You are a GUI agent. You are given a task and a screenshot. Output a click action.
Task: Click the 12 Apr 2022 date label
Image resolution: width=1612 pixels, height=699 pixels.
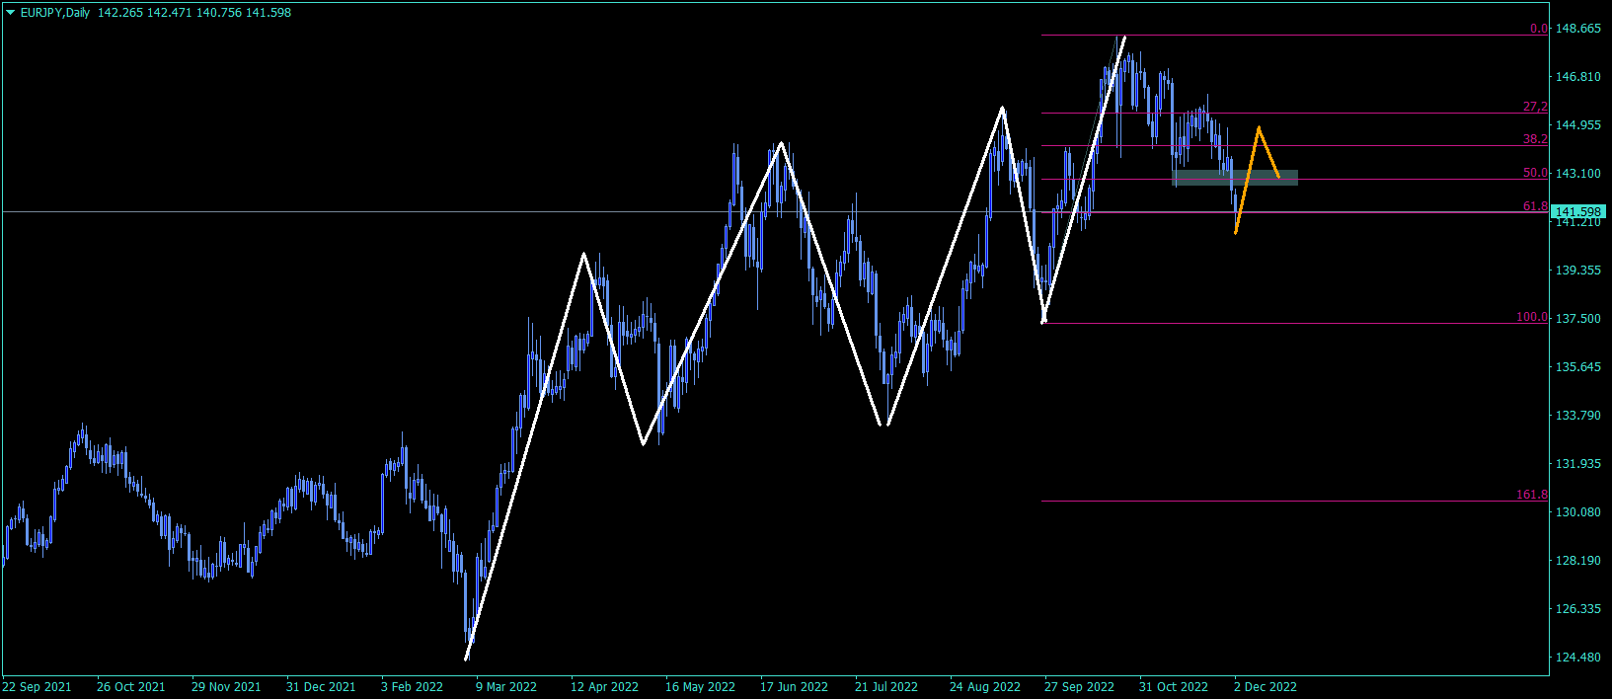(x=605, y=687)
